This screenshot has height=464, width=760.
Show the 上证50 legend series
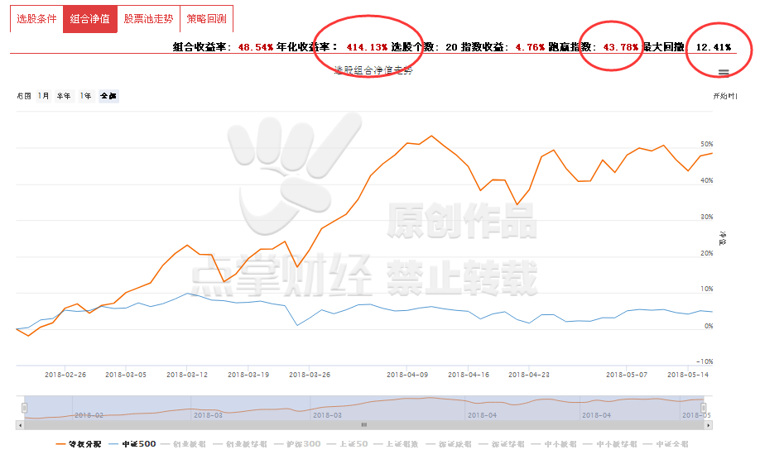[x=347, y=443]
